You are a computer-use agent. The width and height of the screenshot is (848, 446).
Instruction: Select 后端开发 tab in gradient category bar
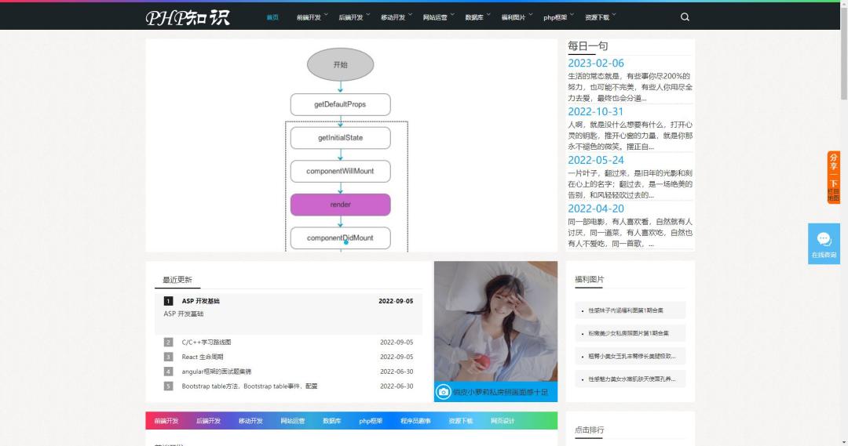coord(209,421)
